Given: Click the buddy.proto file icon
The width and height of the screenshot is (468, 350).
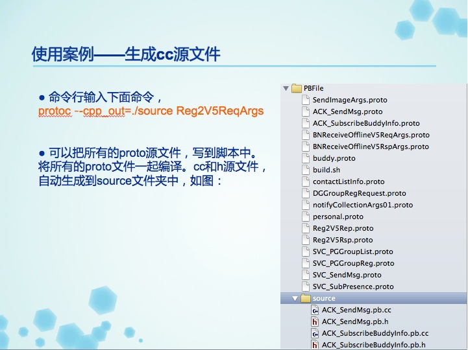Looking at the screenshot, I should [306, 158].
